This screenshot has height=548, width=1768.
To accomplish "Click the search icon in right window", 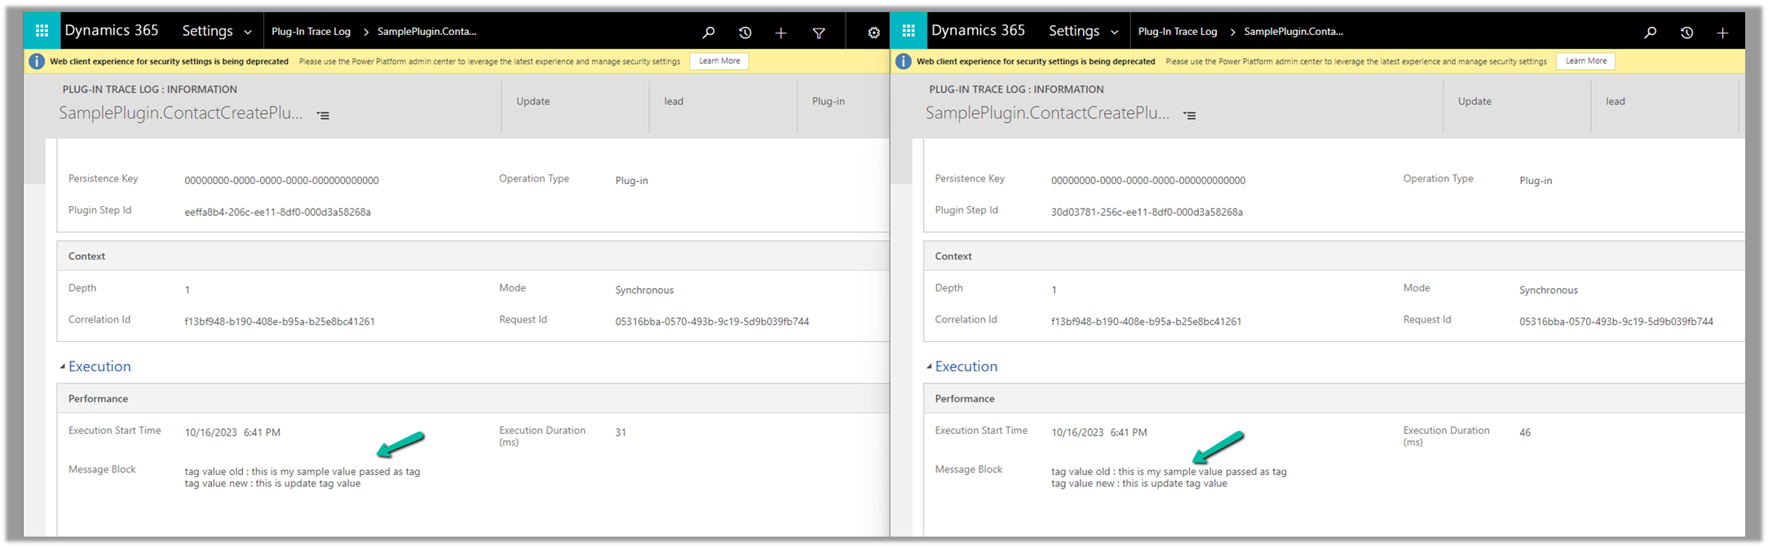I will coord(1650,33).
